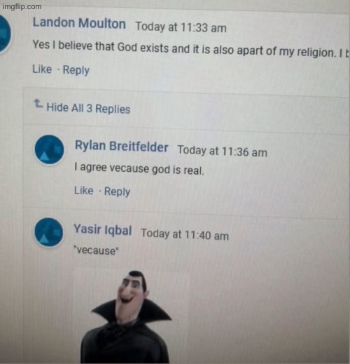Open Rylan Breitfelder's name link
The width and height of the screenshot is (350, 364).
tap(121, 147)
